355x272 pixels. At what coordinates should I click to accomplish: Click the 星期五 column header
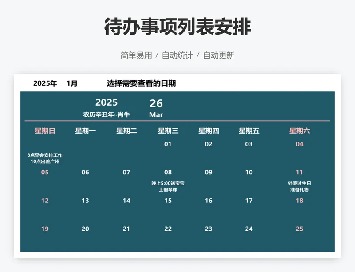coord(249,131)
